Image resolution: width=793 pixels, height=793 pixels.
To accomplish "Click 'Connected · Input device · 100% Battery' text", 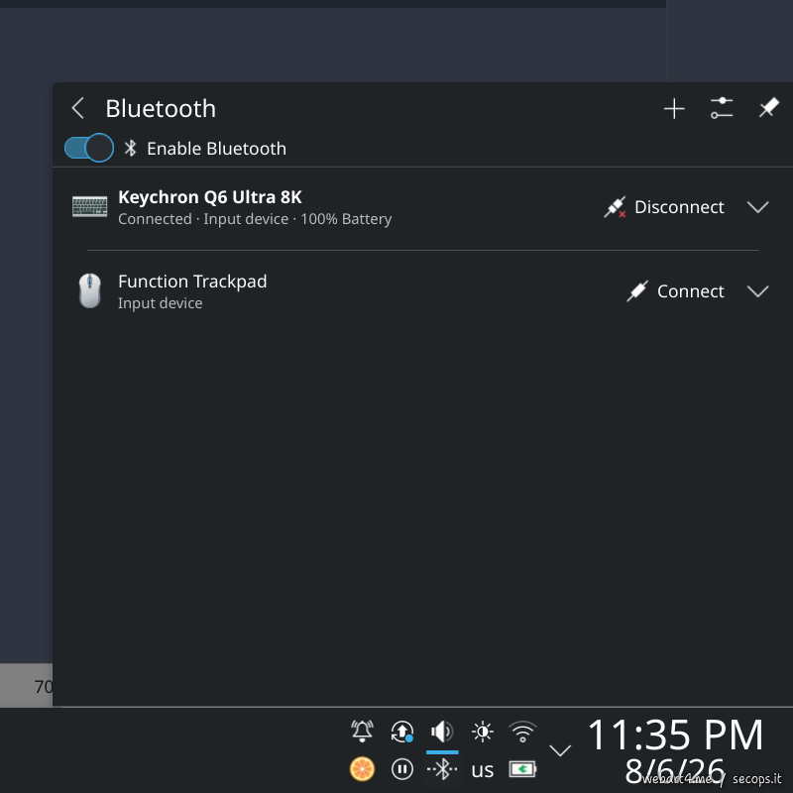I will [255, 219].
